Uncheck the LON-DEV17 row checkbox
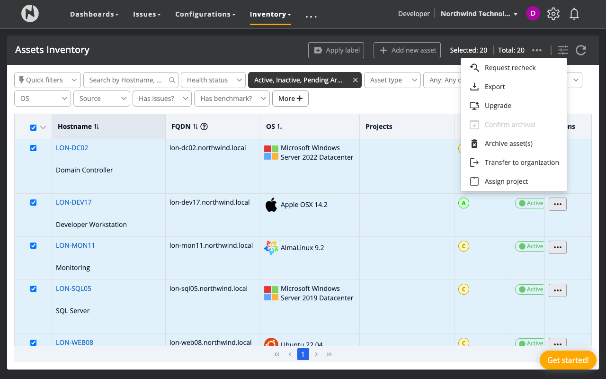 (x=33, y=202)
